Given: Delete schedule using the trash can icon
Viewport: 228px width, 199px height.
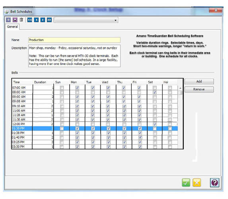Looking at the screenshot, I should [x=21, y=20].
